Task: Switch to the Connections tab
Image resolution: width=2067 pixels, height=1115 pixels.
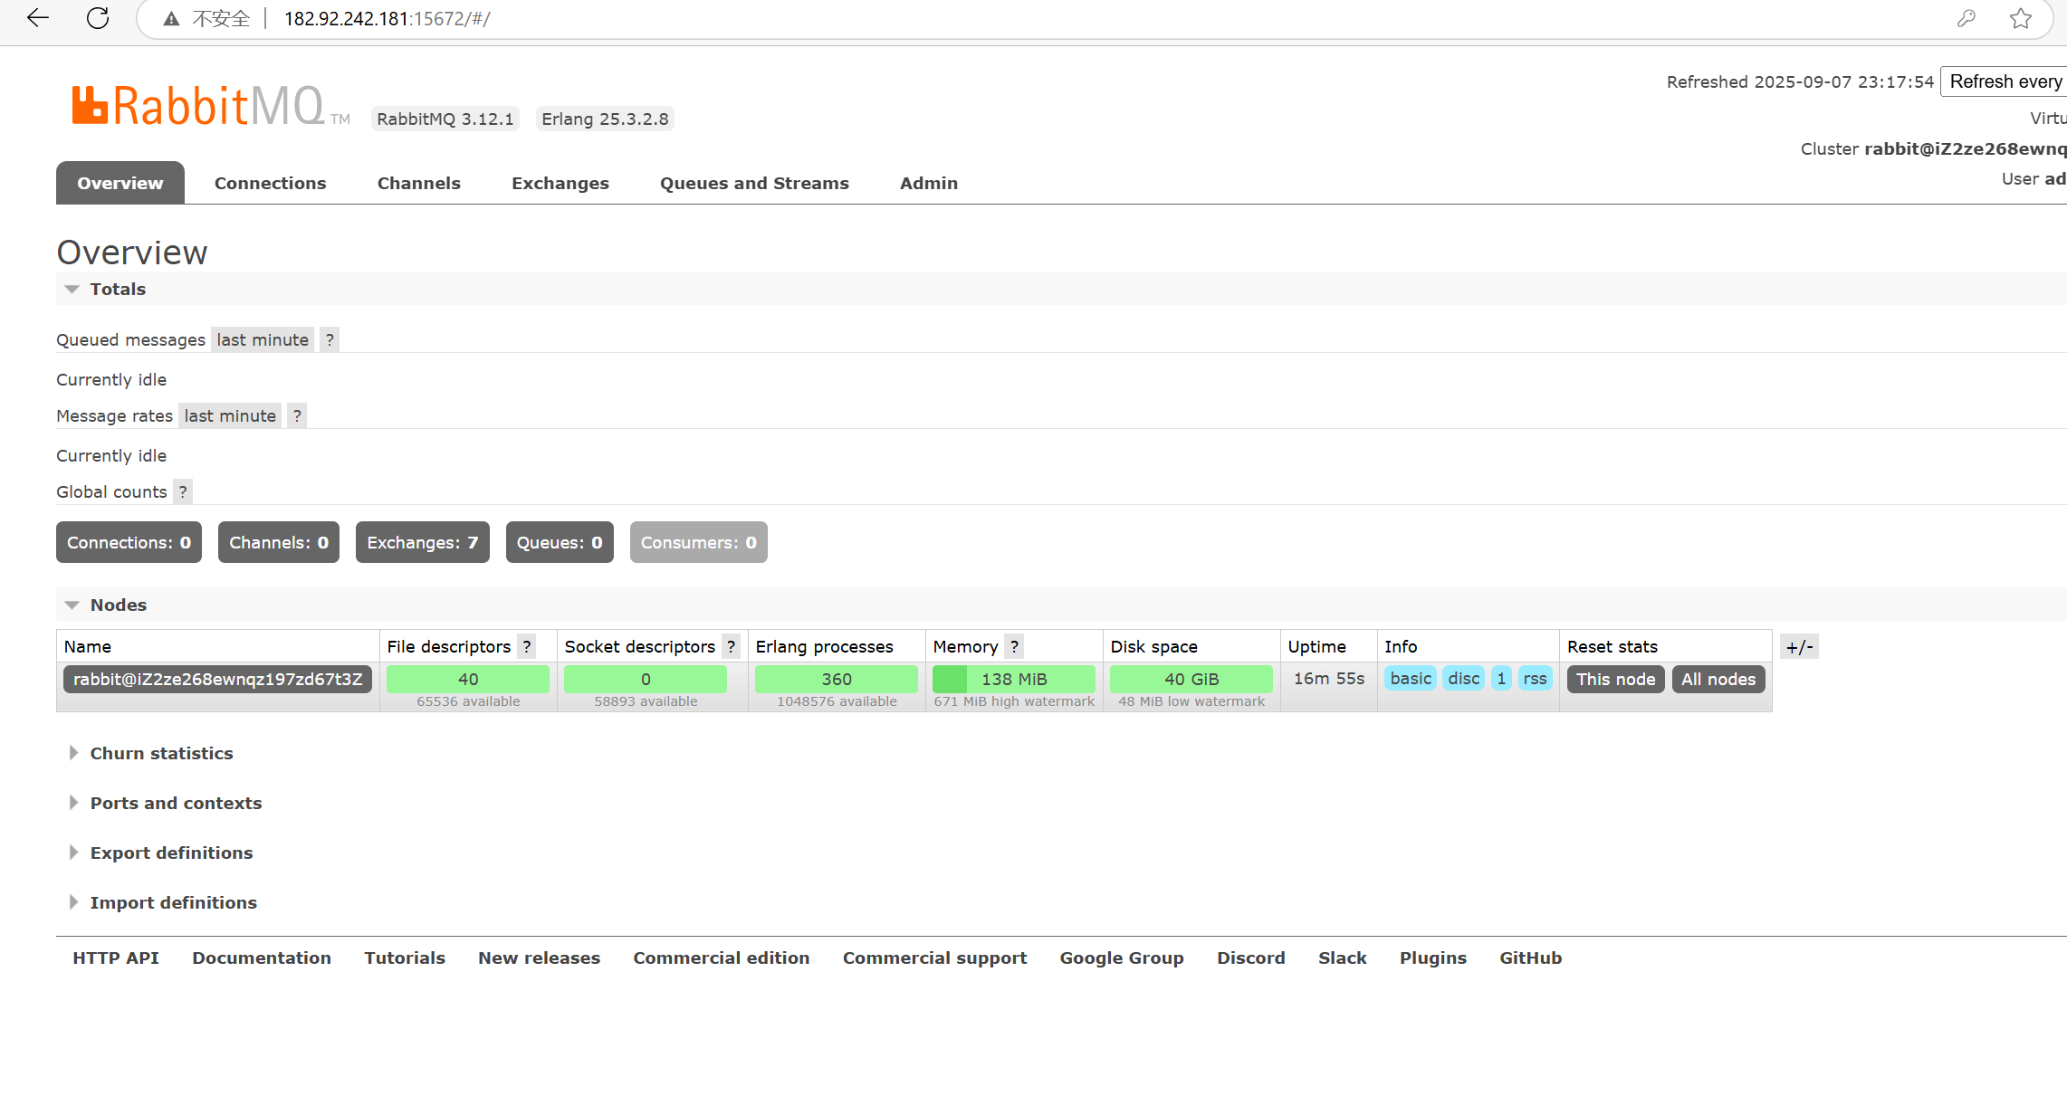Action: tap(270, 183)
